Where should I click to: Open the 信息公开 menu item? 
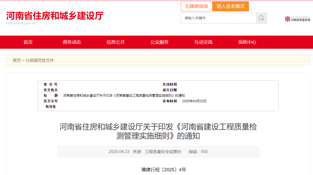115,42
